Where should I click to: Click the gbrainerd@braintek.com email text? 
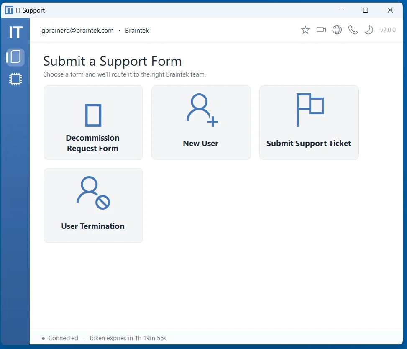click(x=77, y=31)
